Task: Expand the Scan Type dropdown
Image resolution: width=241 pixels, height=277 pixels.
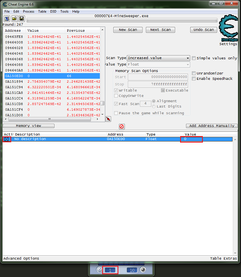Action: point(188,58)
